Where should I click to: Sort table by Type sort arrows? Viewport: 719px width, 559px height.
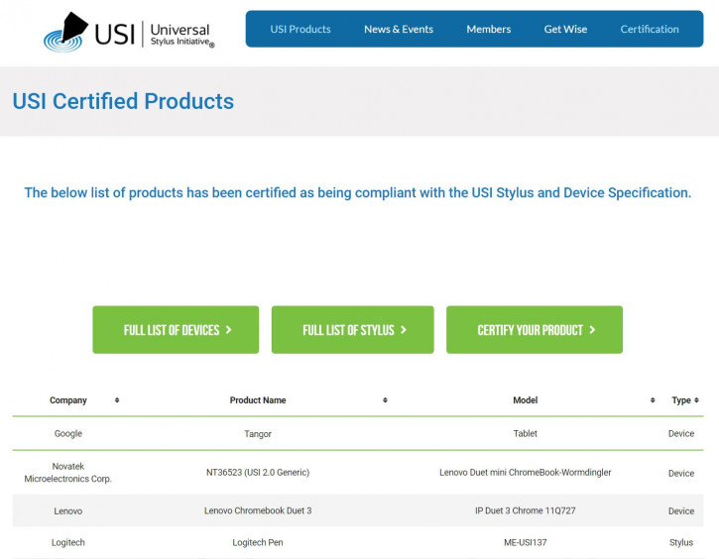(x=696, y=400)
